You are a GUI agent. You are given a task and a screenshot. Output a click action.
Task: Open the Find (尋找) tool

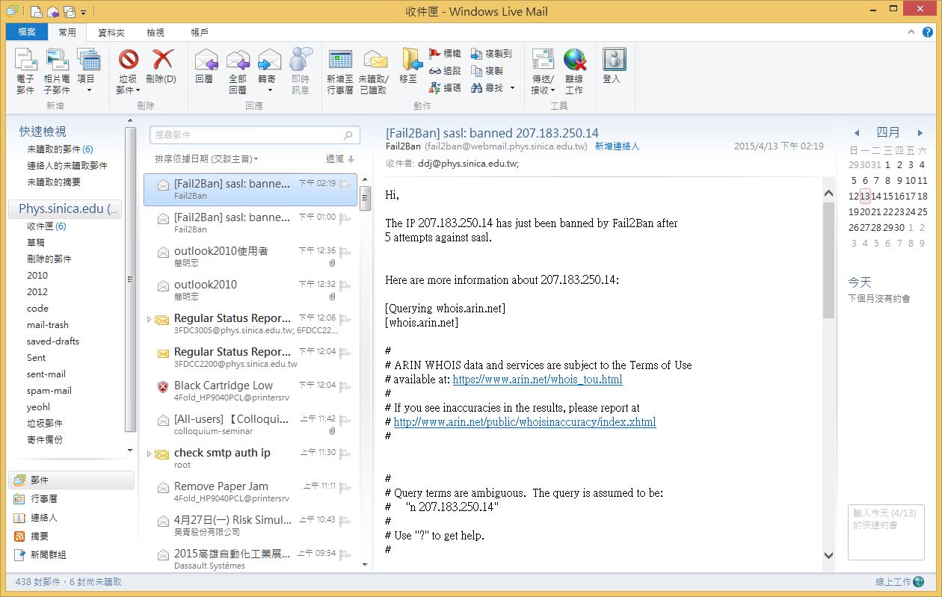[487, 88]
